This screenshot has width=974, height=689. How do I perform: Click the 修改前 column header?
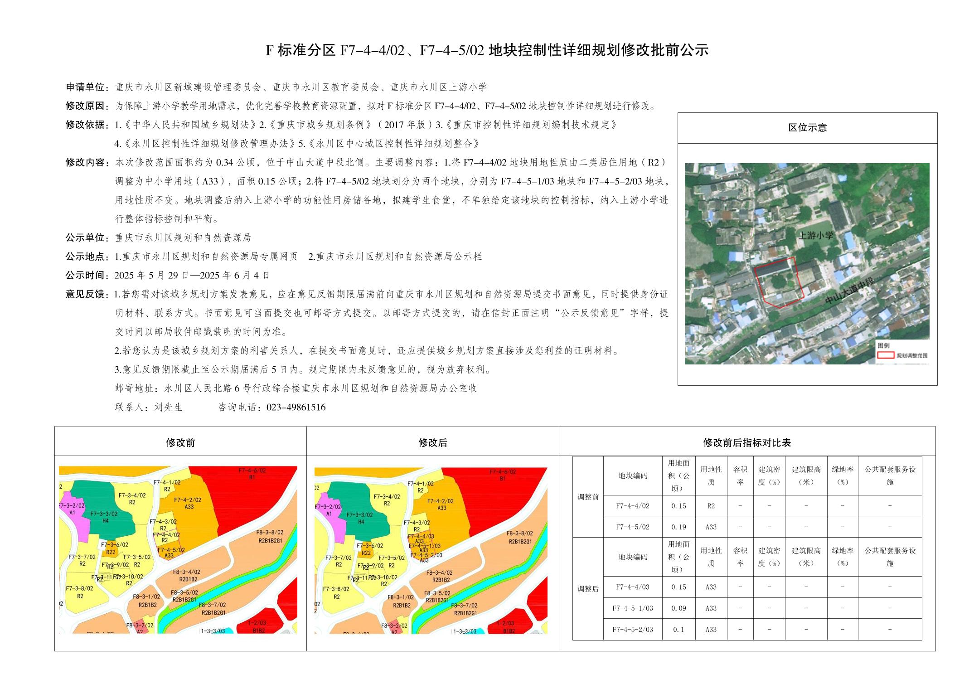click(x=180, y=442)
